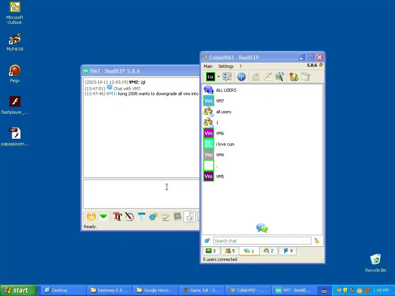Click the MyPal 68 desktop icon
This screenshot has width=395, height=296.
[x=15, y=42]
